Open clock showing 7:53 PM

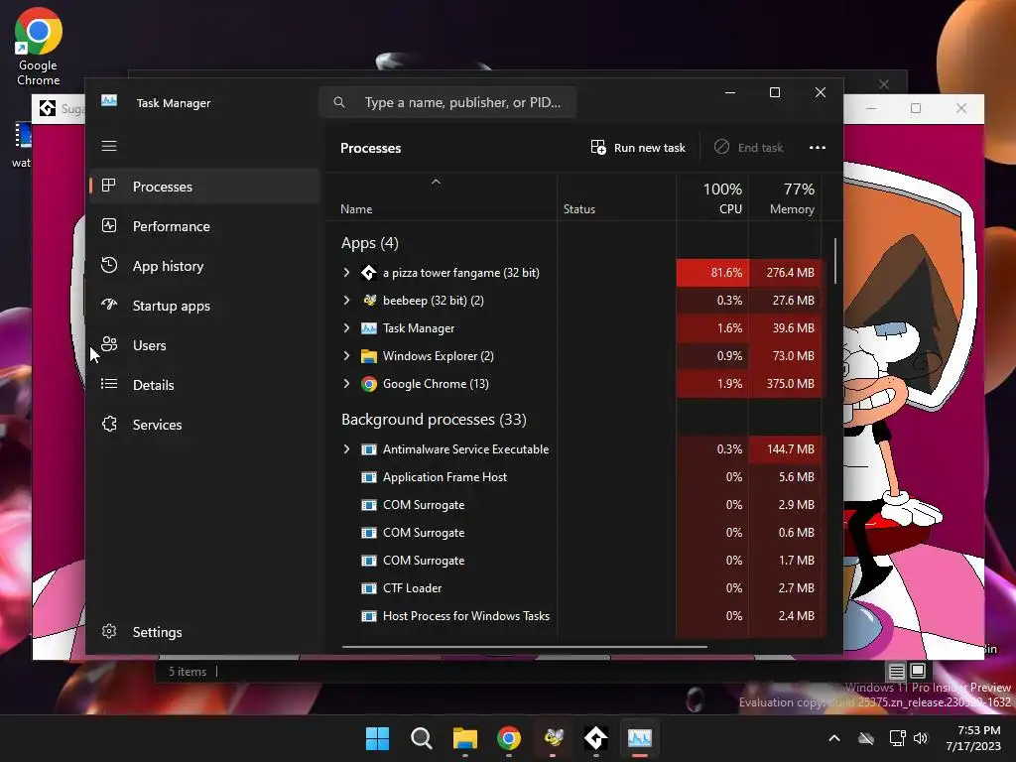pos(973,738)
